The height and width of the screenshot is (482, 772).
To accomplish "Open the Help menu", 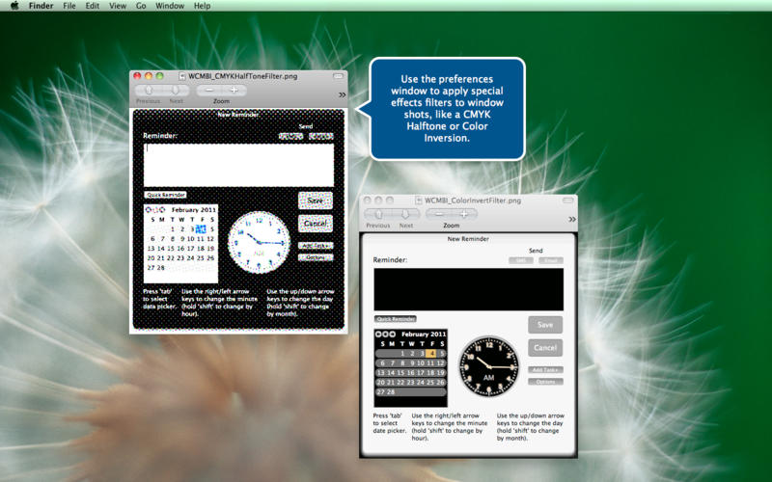I will click(202, 6).
